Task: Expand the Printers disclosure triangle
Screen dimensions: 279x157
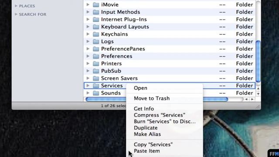Action: tap(88, 63)
